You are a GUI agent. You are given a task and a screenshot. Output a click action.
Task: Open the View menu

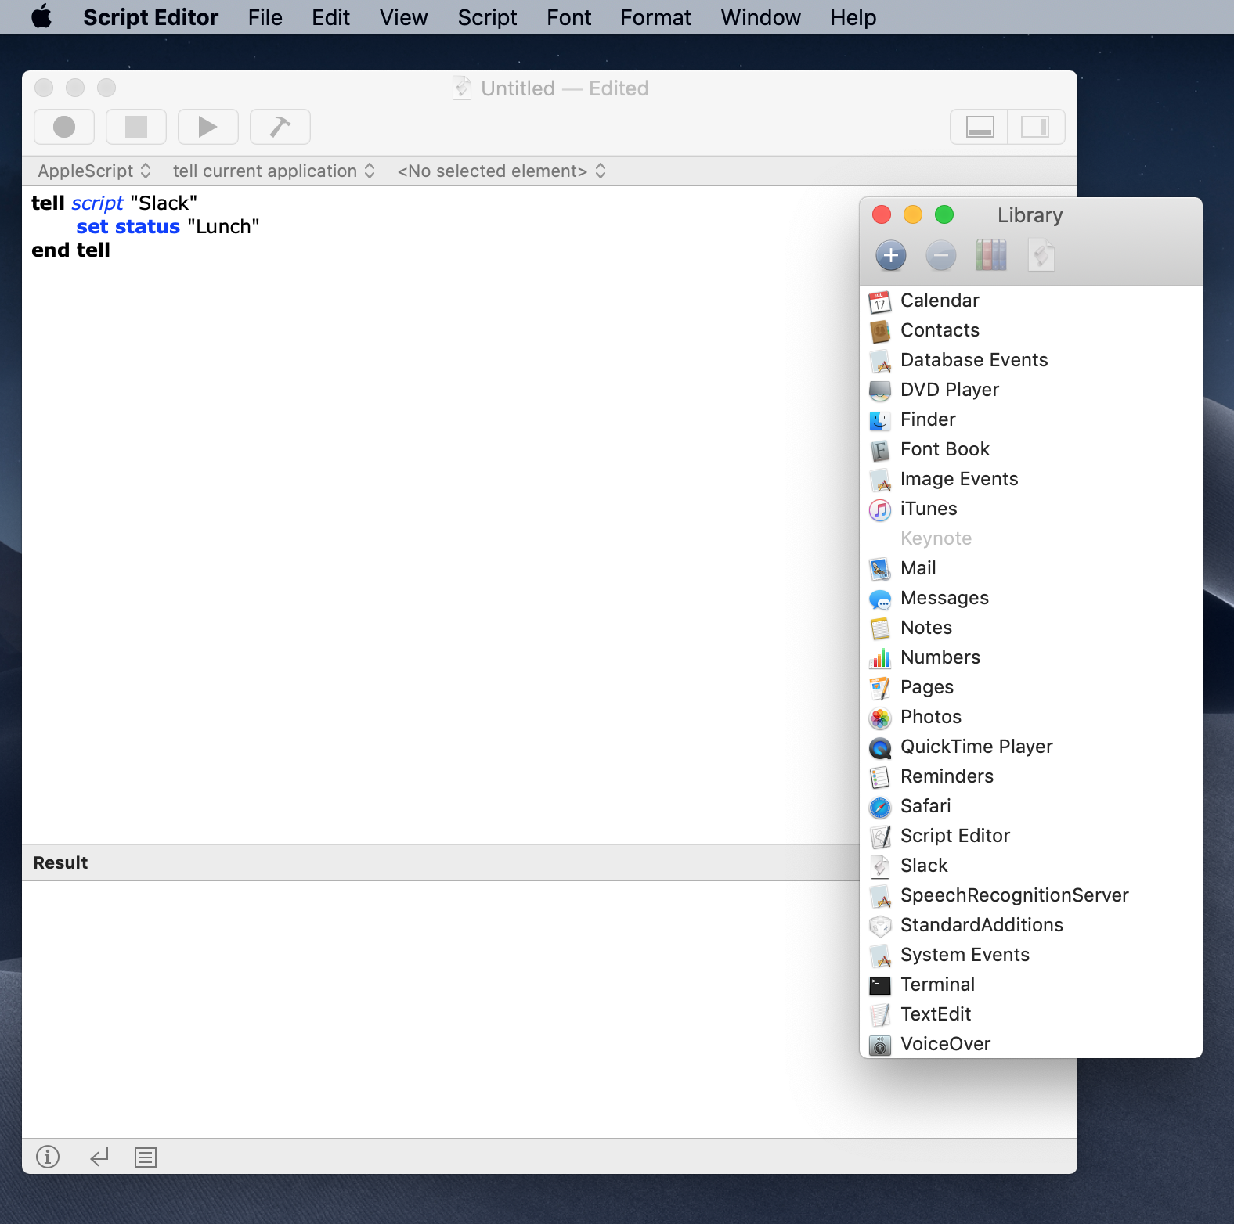[404, 17]
